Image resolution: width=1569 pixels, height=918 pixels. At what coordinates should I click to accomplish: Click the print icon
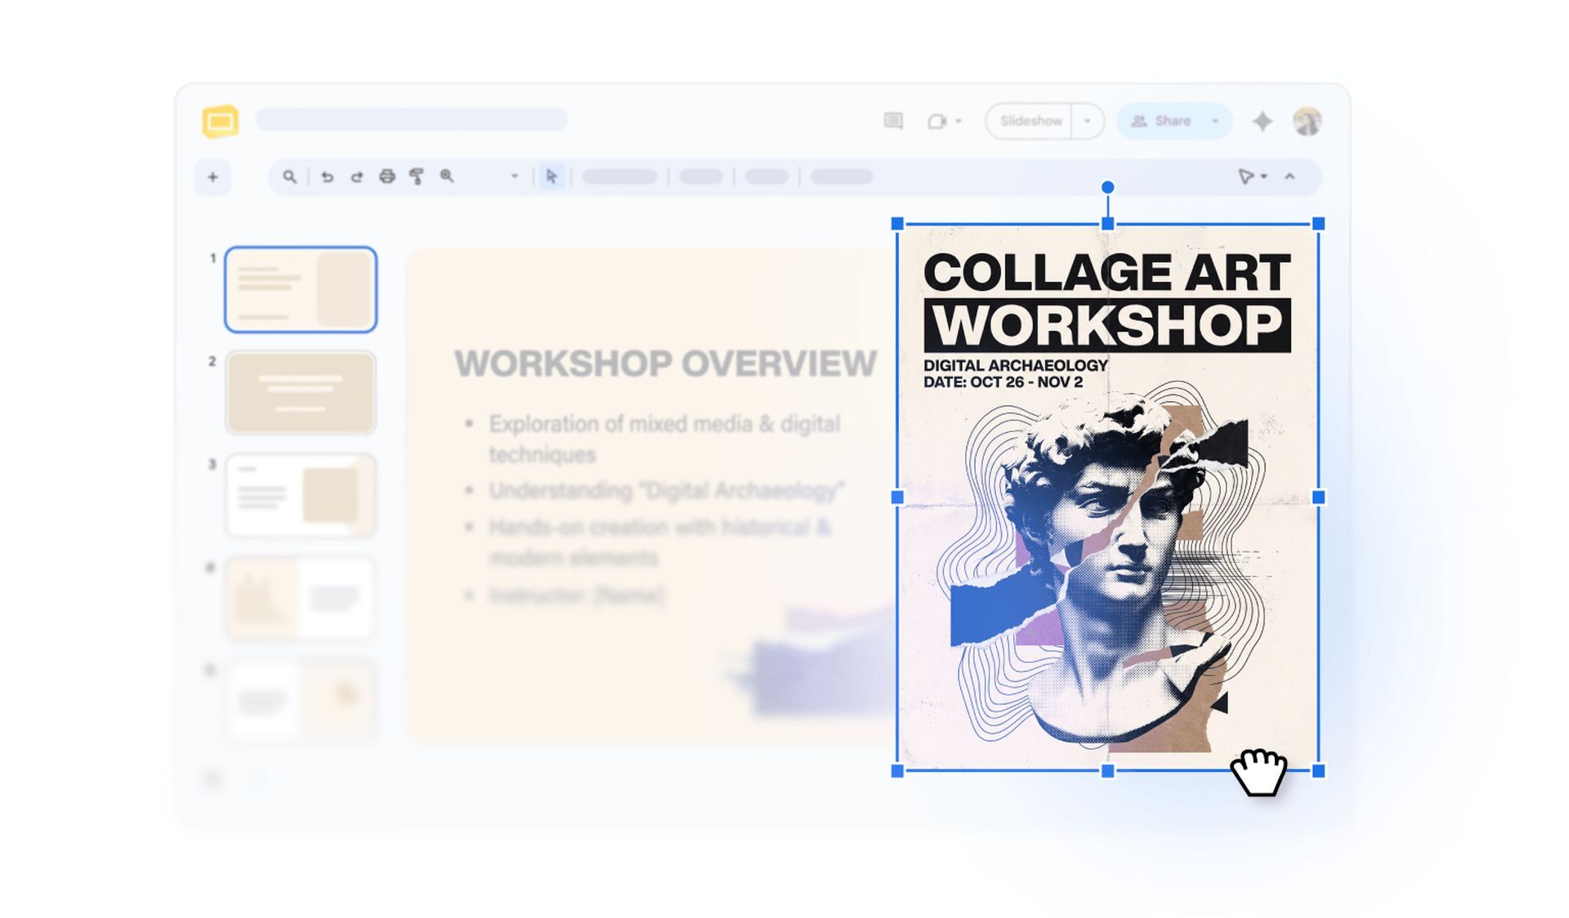[387, 176]
